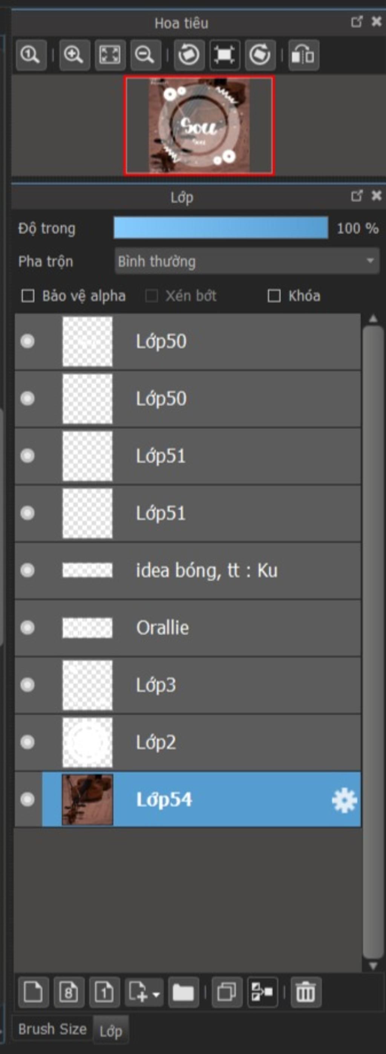Switch to the Brush Size tab
The height and width of the screenshot is (1054, 386).
click(x=52, y=1029)
